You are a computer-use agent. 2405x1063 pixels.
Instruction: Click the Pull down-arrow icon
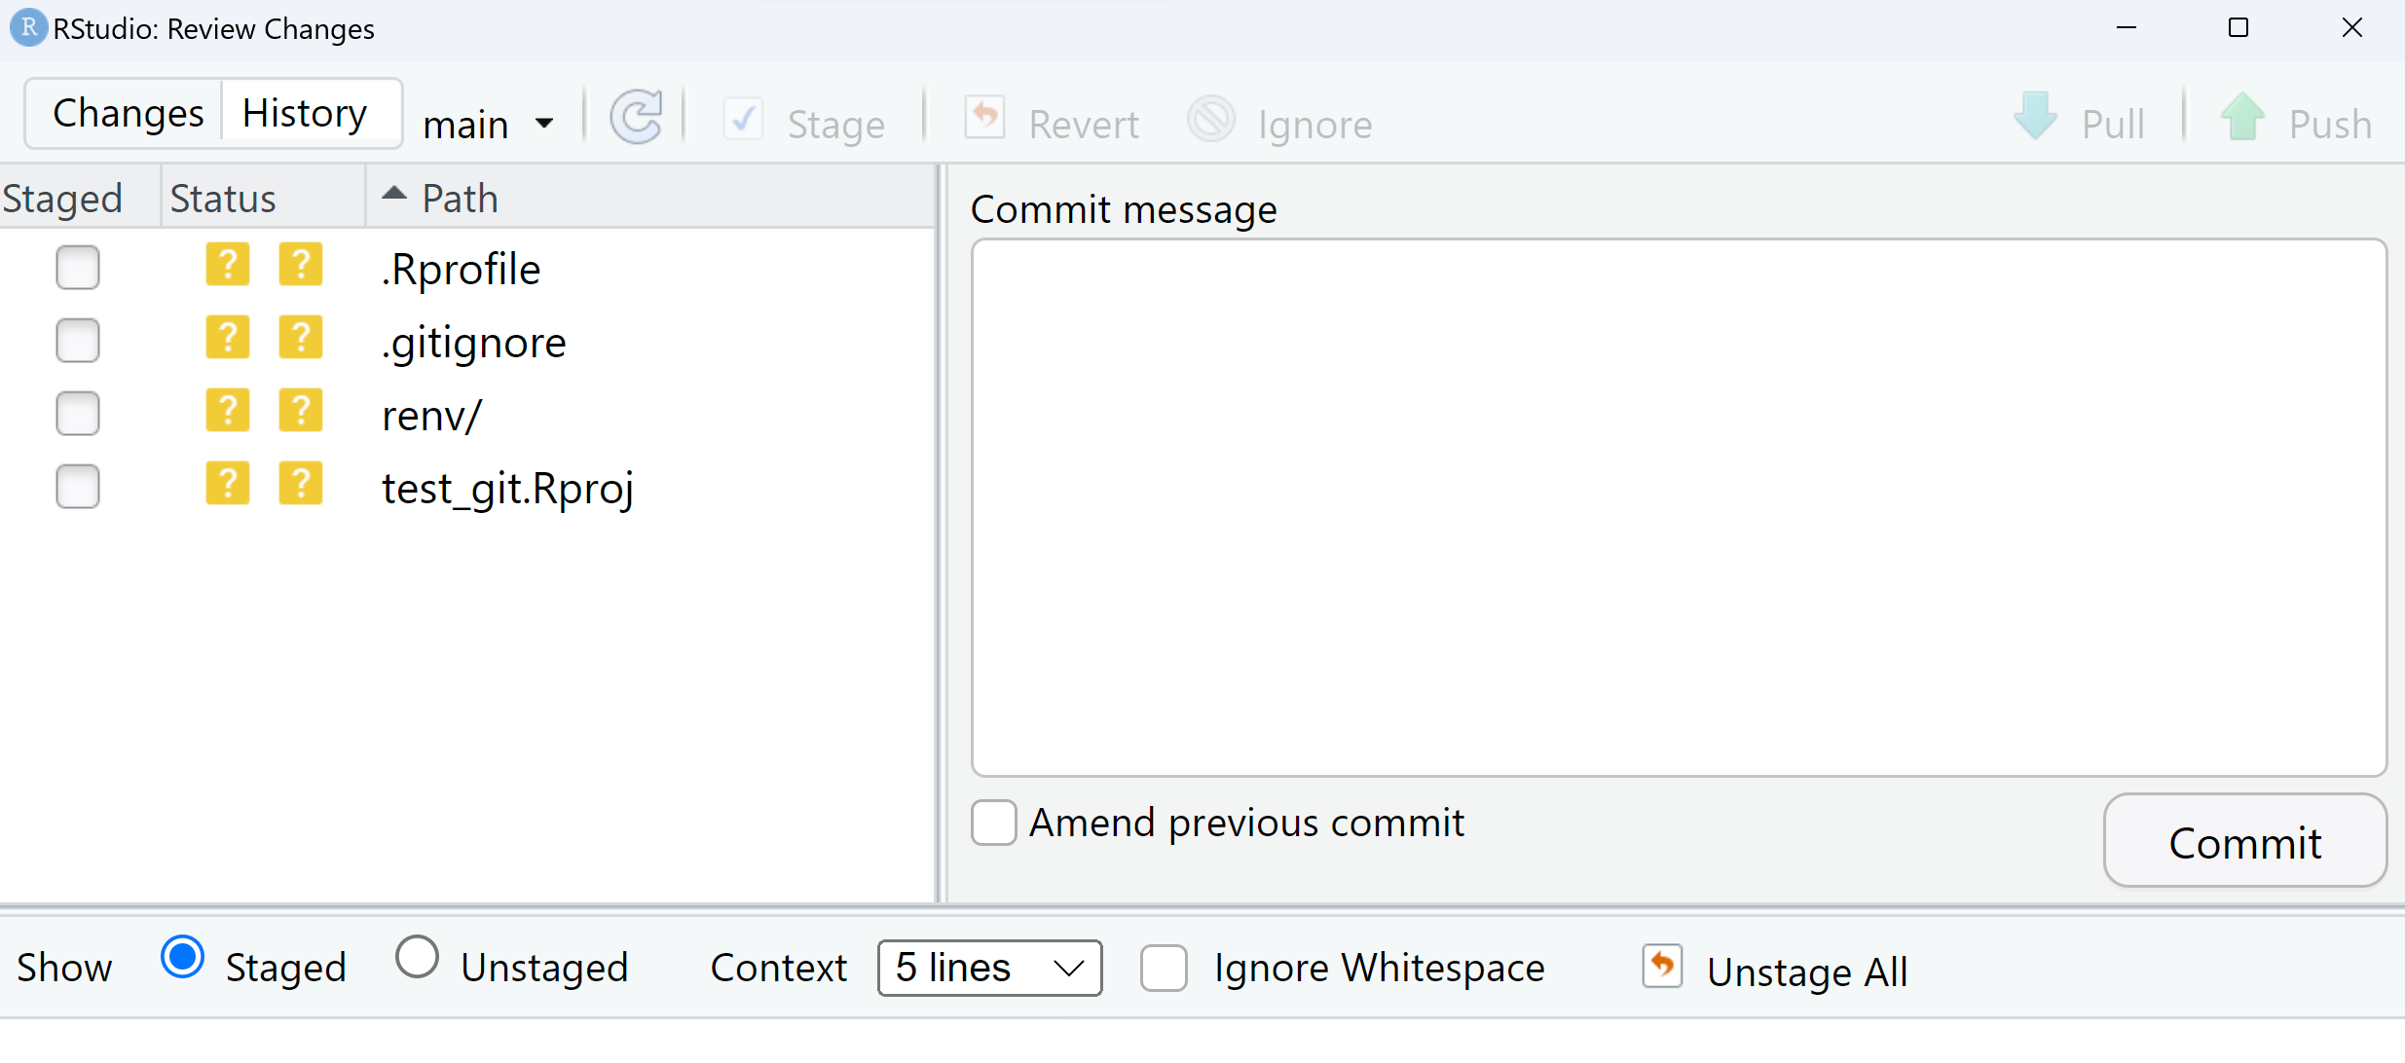tap(2035, 119)
